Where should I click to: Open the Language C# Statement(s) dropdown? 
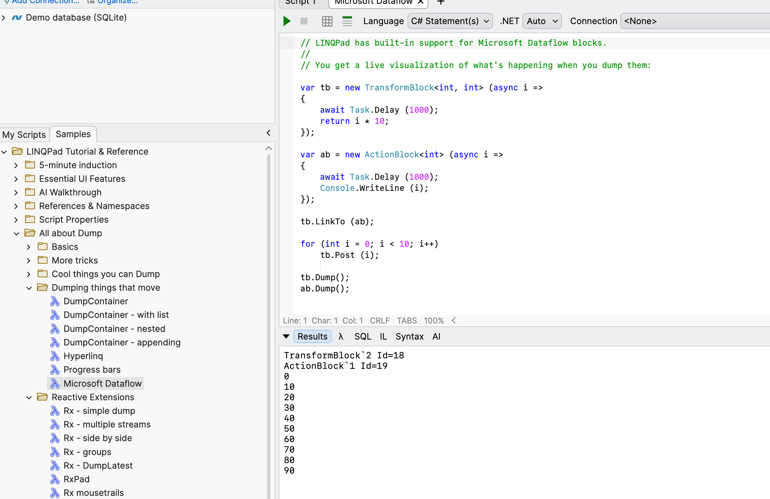point(450,21)
